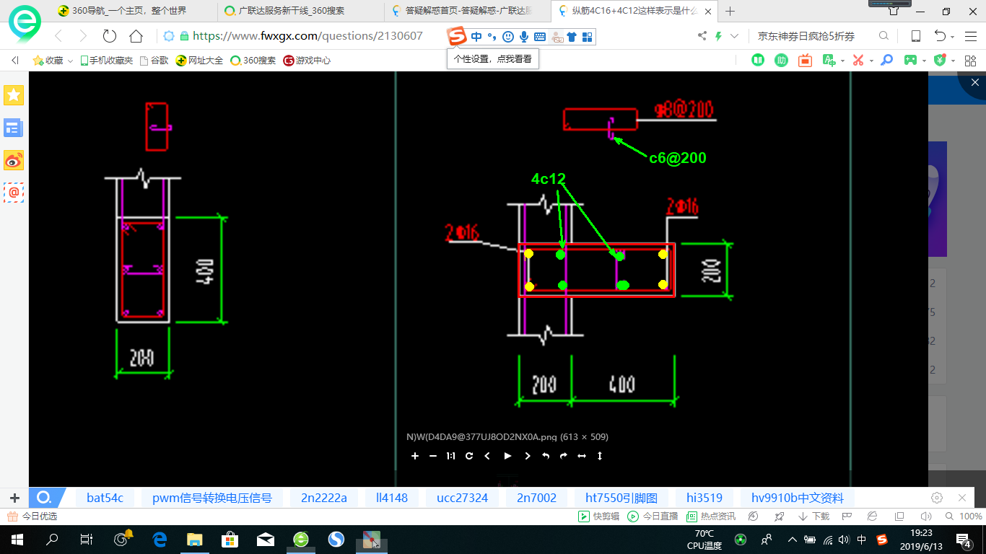Click the browser back arrow
986x554 pixels.
click(58, 36)
